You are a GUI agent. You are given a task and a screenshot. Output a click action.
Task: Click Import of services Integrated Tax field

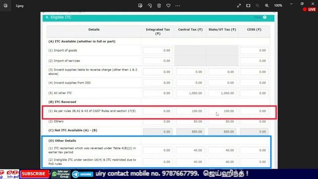click(x=158, y=61)
